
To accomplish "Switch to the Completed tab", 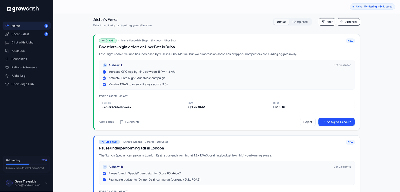I will coord(300,22).
